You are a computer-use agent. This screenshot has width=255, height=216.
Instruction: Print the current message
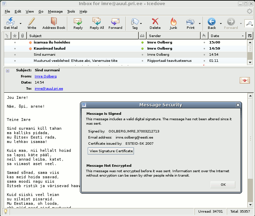[x=191, y=23]
